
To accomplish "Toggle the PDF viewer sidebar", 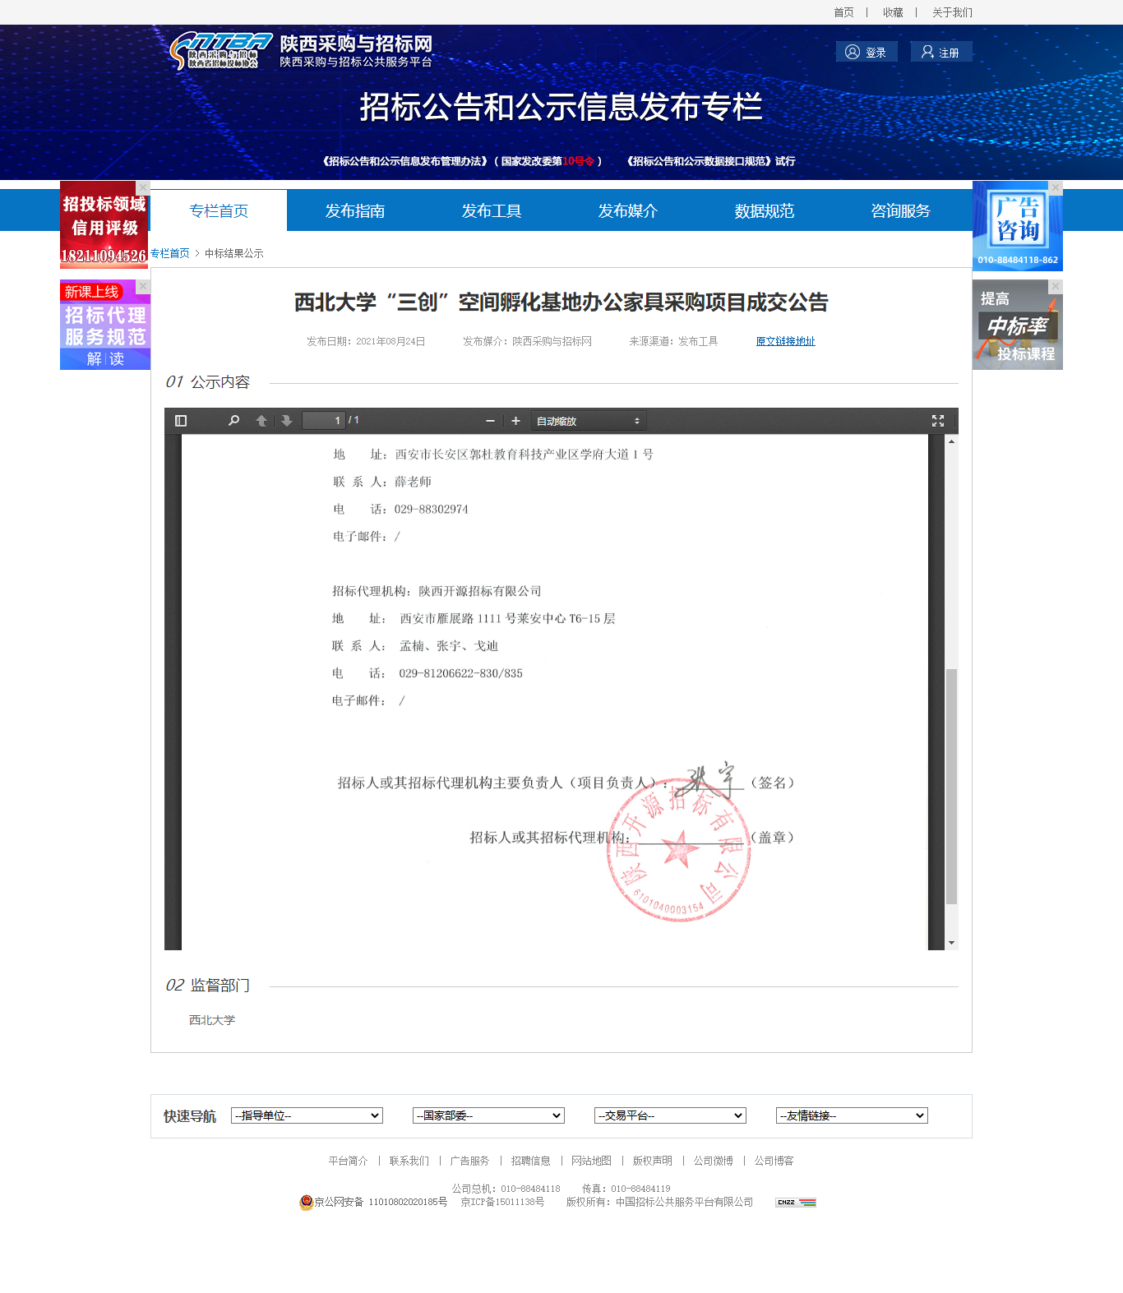I will click(x=181, y=421).
